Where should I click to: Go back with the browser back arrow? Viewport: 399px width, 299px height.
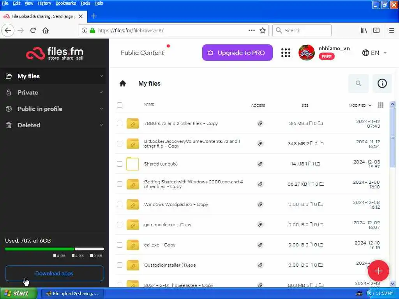8,30
